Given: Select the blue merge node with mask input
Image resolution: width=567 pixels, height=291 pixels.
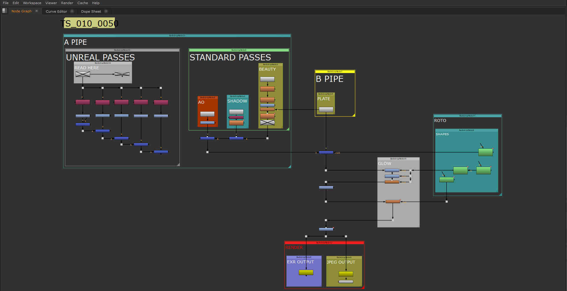Looking at the screenshot, I should 326,152.
